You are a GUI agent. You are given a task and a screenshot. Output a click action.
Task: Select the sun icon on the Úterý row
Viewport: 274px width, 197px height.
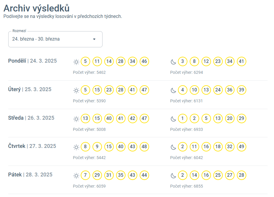(76, 90)
